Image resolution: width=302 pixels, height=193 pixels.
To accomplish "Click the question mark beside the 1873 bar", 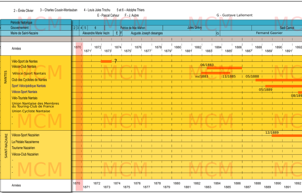I will (x=115, y=61).
